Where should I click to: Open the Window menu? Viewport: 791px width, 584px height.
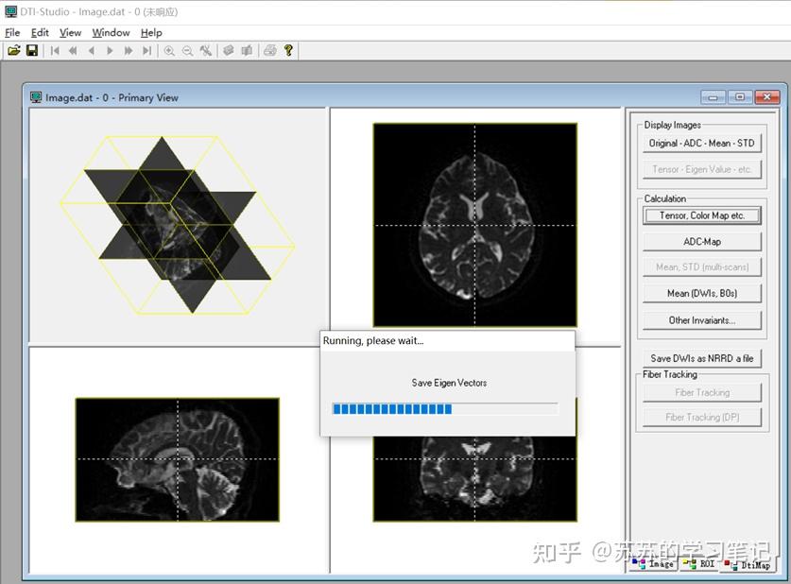[x=111, y=32]
